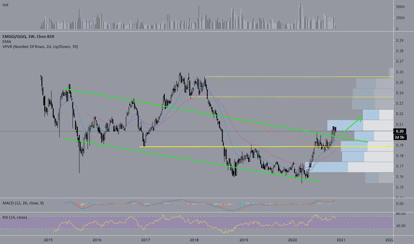Select the green projection arrow pointing to 0.22
The height and width of the screenshot is (244, 414).
tap(351, 126)
